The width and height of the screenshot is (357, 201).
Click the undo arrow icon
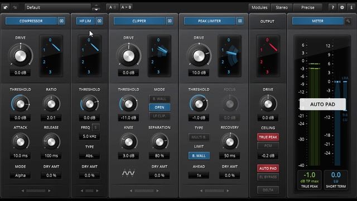click(6, 7)
